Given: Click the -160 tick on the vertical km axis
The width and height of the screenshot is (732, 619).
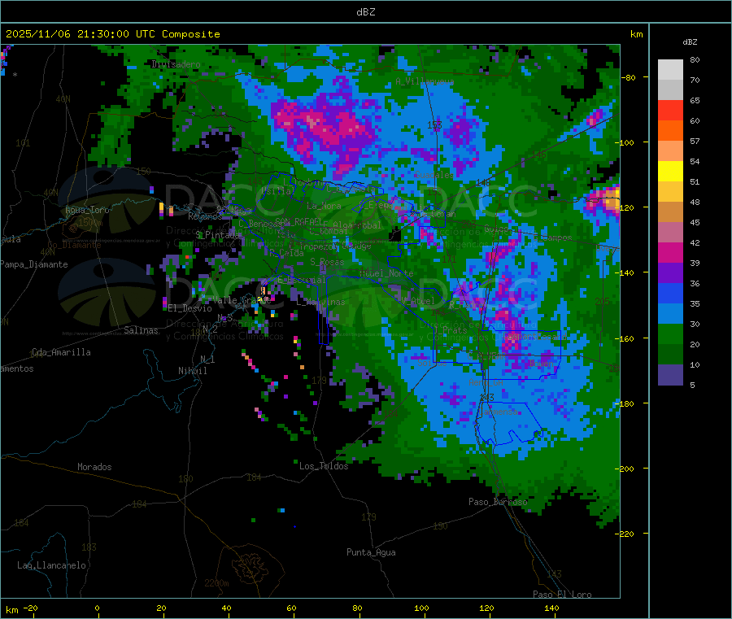Looking at the screenshot, I should click(x=626, y=338).
